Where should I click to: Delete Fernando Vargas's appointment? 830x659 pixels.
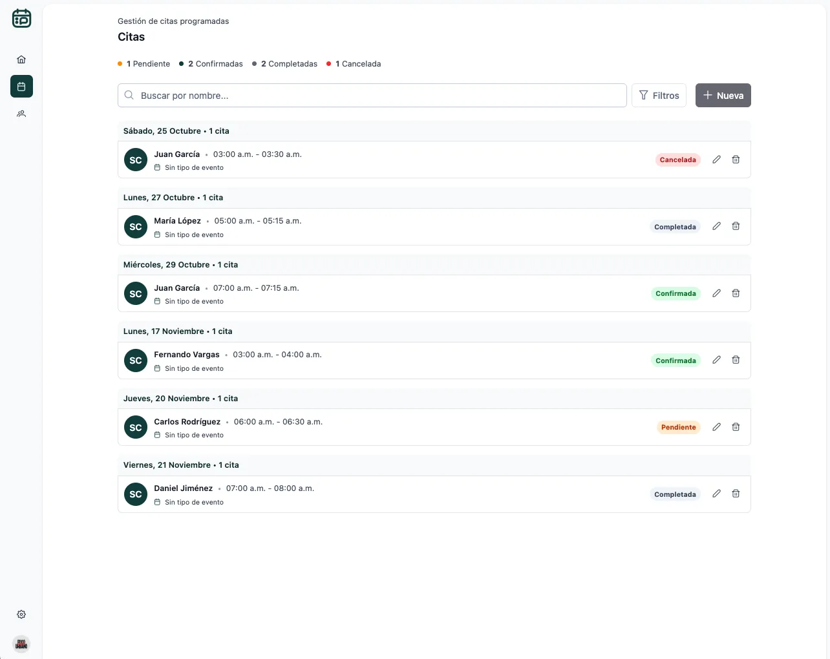(x=736, y=360)
